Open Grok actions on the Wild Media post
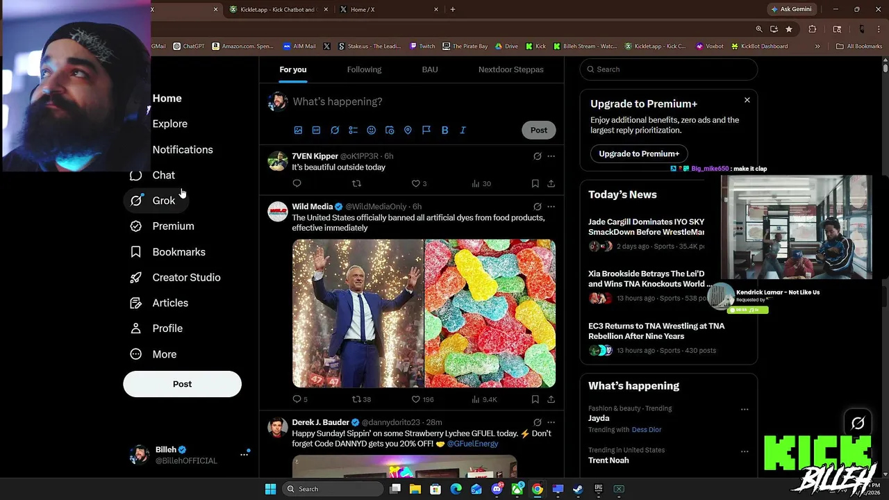Image resolution: width=889 pixels, height=500 pixels. tap(537, 207)
